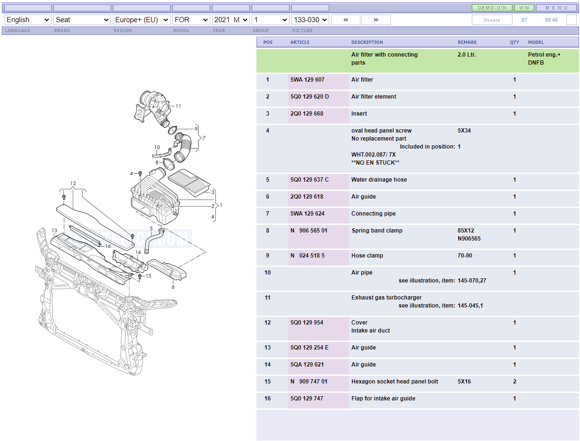
Task: Click the 'oval head panel screw' description
Action: click(381, 131)
